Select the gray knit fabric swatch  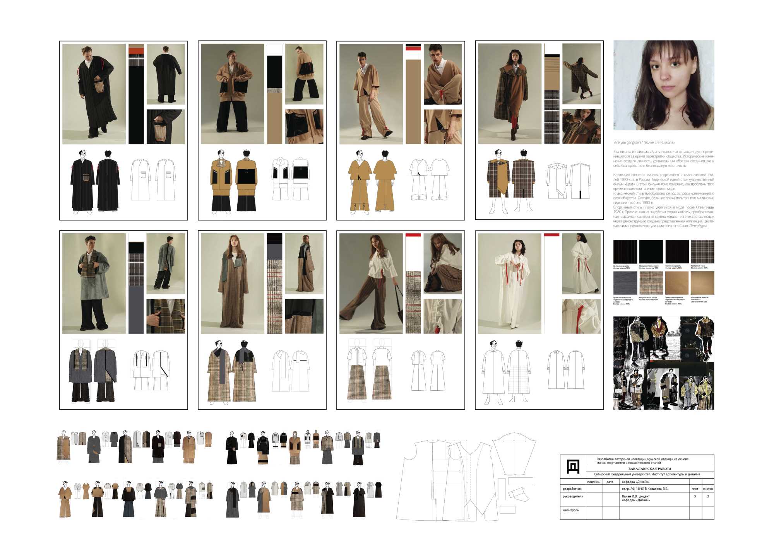[x=625, y=283]
